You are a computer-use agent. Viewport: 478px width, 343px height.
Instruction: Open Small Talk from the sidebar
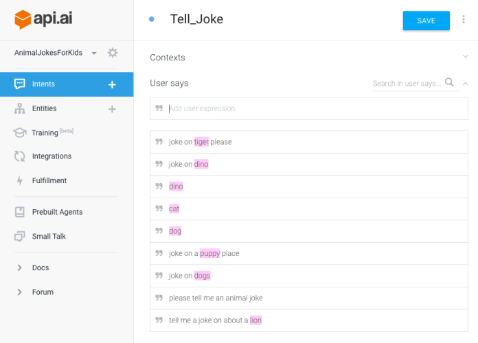click(x=49, y=236)
